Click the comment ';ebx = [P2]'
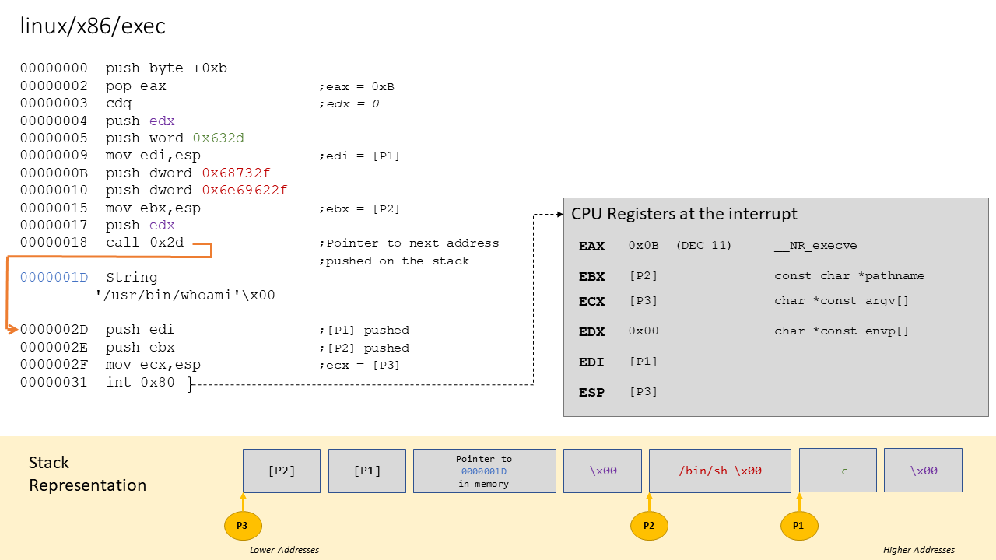The image size is (996, 560). point(359,209)
